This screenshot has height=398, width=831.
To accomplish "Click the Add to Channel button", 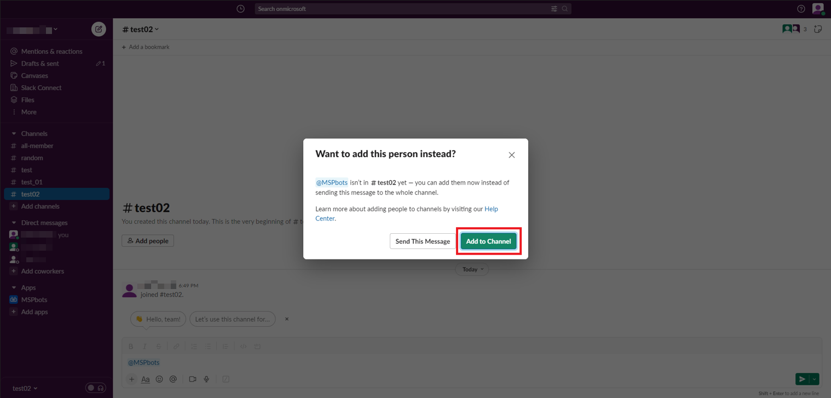I will (x=488, y=241).
